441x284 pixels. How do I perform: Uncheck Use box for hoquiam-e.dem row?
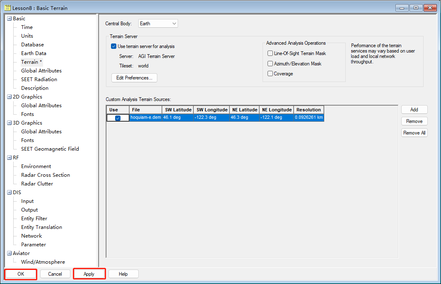[118, 118]
